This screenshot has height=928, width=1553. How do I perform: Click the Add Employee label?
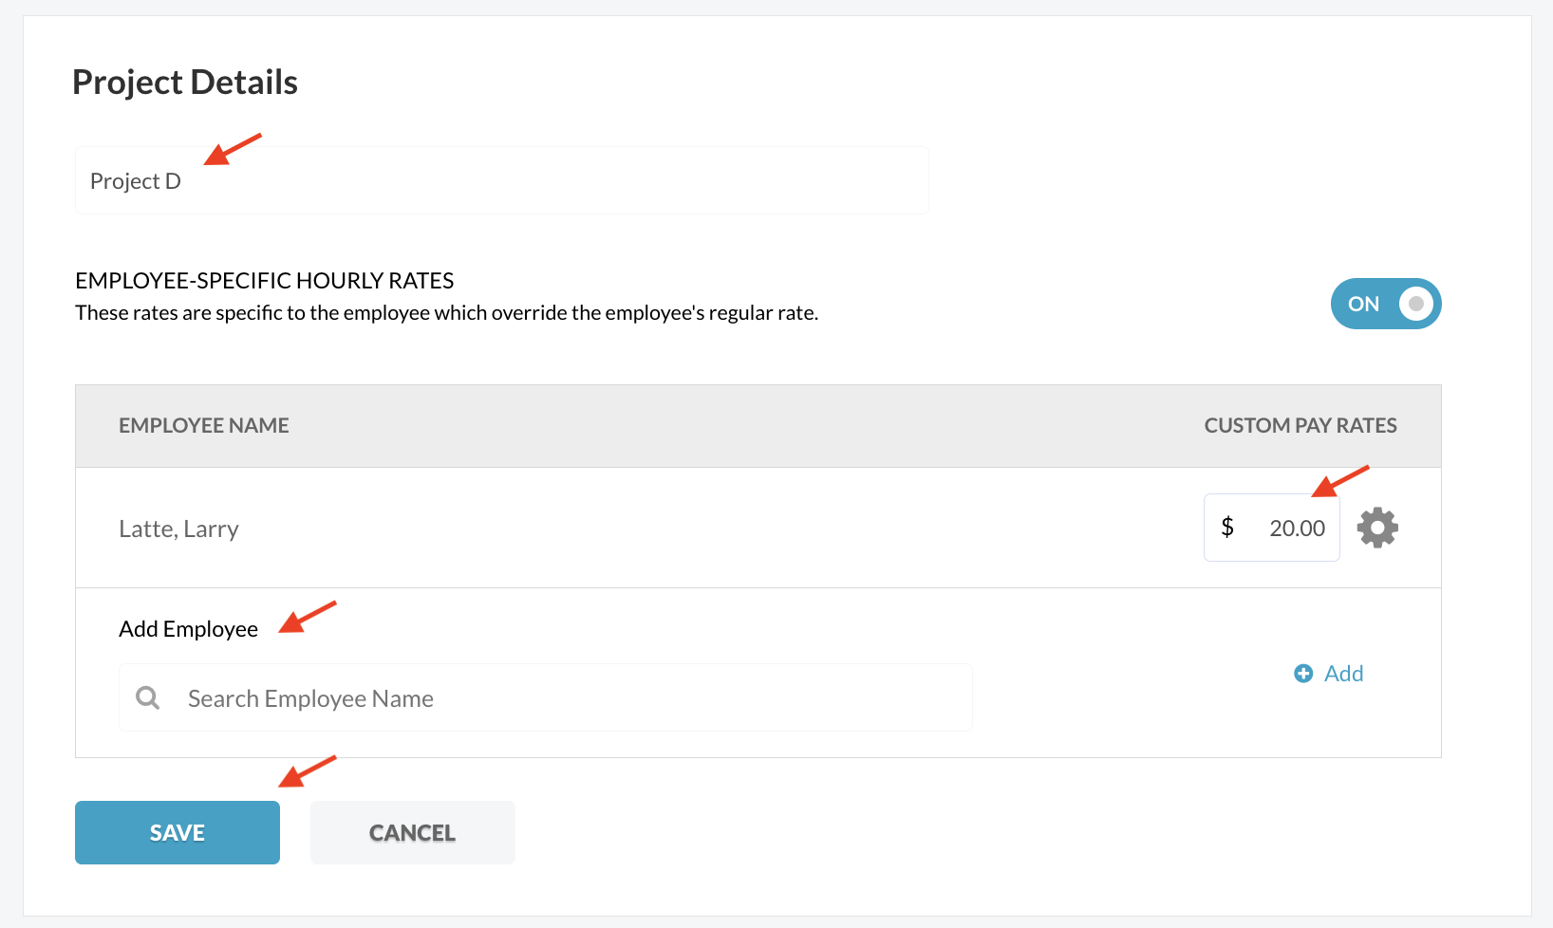tap(188, 629)
